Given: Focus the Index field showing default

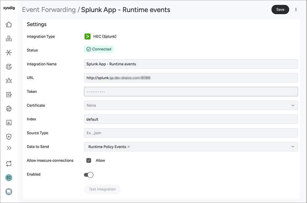Looking at the screenshot, I should tap(191, 119).
